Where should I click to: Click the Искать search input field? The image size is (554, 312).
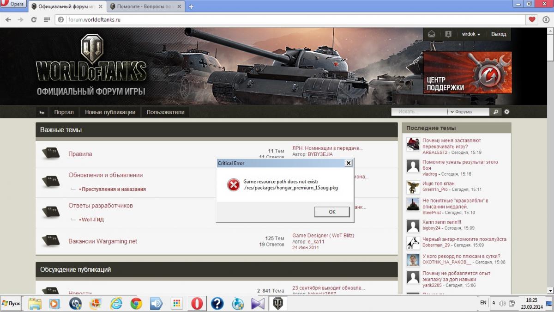click(x=419, y=112)
